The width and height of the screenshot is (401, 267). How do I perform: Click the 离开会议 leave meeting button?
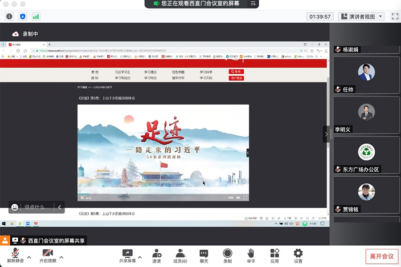point(382,256)
